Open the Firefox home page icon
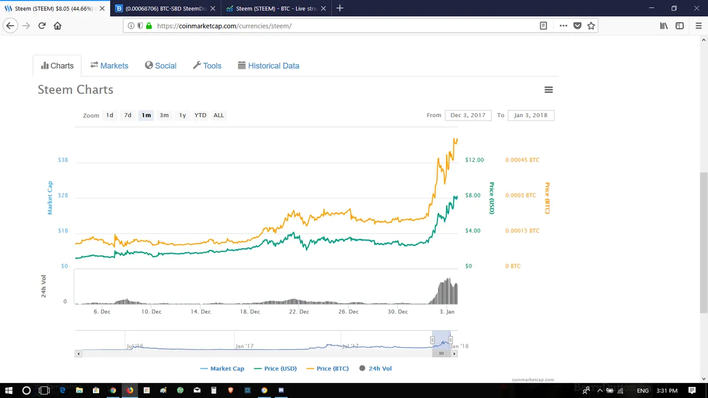 pyautogui.click(x=58, y=25)
